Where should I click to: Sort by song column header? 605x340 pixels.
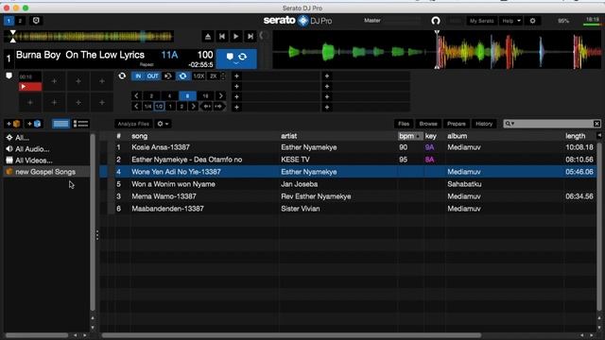pyautogui.click(x=139, y=136)
